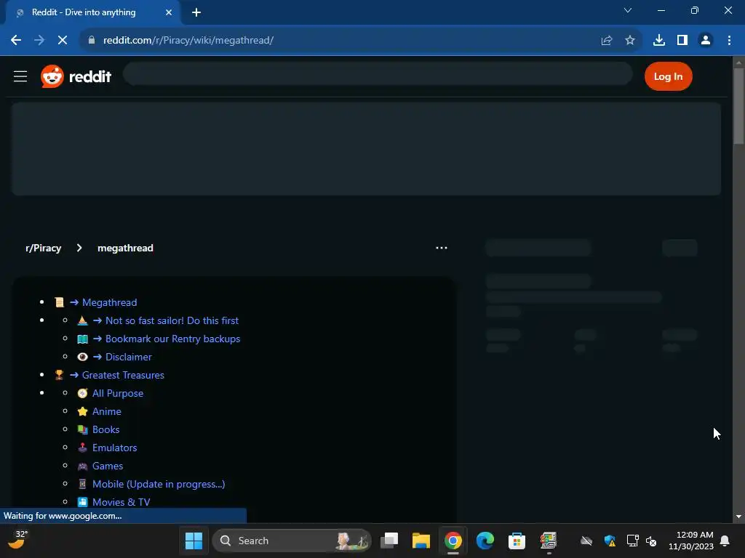The image size is (745, 558).
Task: Stop loading the page
Action: pos(63,41)
